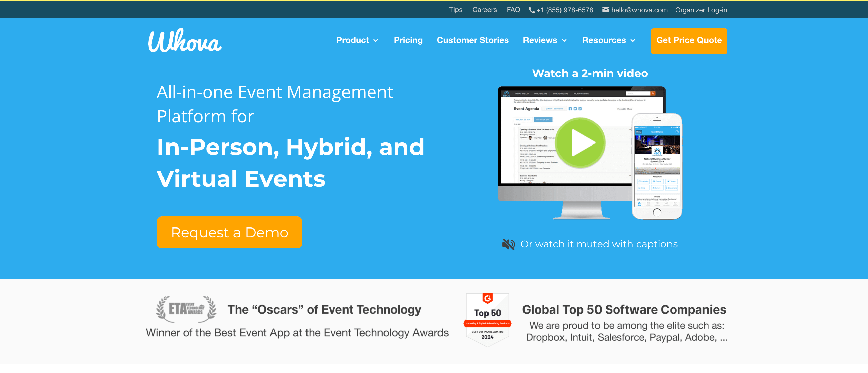Viewport: 868px width, 373px height.
Task: Click Watch a 2-min video heading
Action: 589,73
